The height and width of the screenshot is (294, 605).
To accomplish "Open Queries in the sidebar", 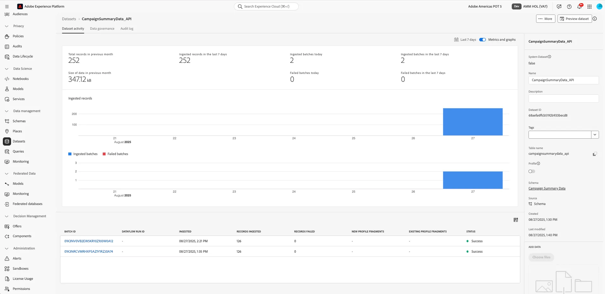I will pos(18,152).
